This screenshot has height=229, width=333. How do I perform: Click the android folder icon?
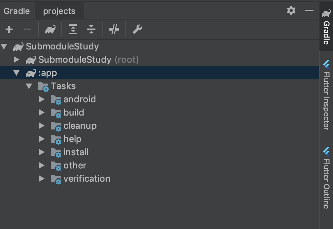56,100
